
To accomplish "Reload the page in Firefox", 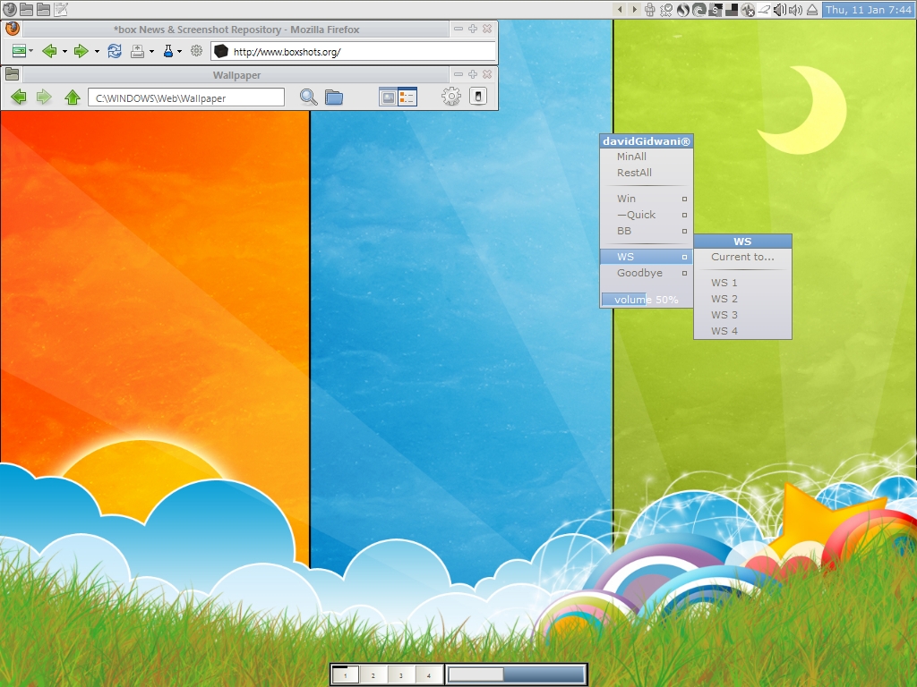I will click(x=115, y=51).
